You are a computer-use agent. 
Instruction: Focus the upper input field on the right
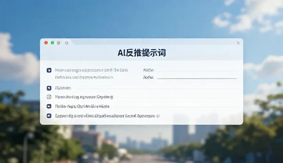click(197, 70)
